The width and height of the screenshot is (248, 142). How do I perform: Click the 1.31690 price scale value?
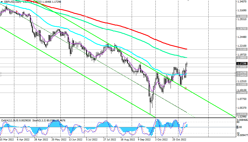pyautogui.click(x=242, y=10)
